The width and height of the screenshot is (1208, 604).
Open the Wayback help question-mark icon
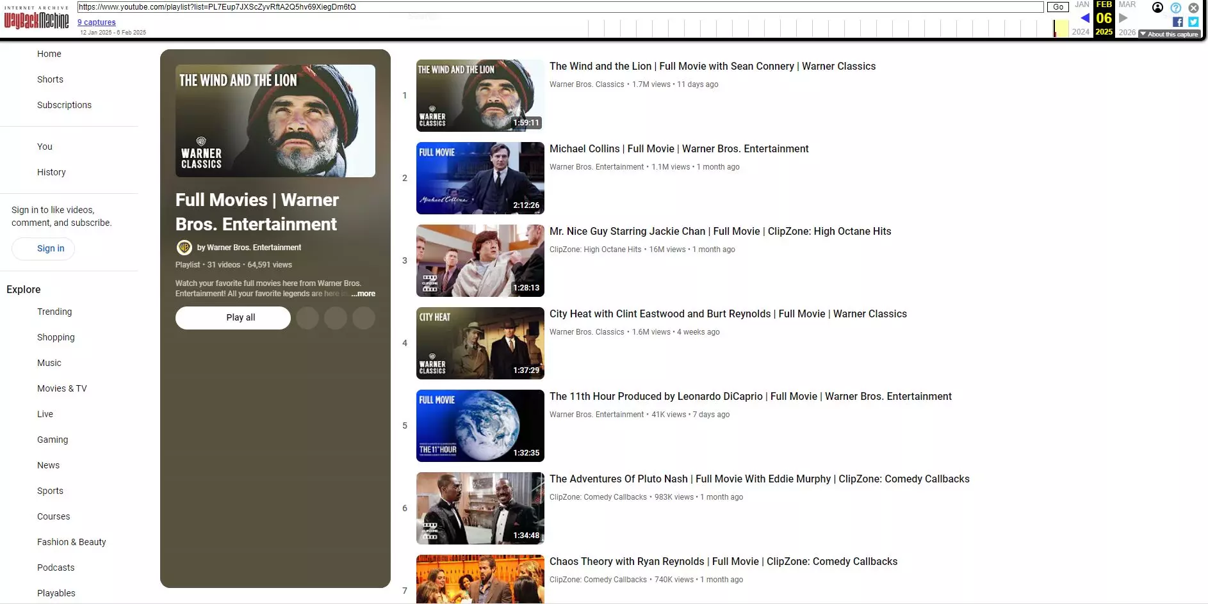click(1176, 8)
